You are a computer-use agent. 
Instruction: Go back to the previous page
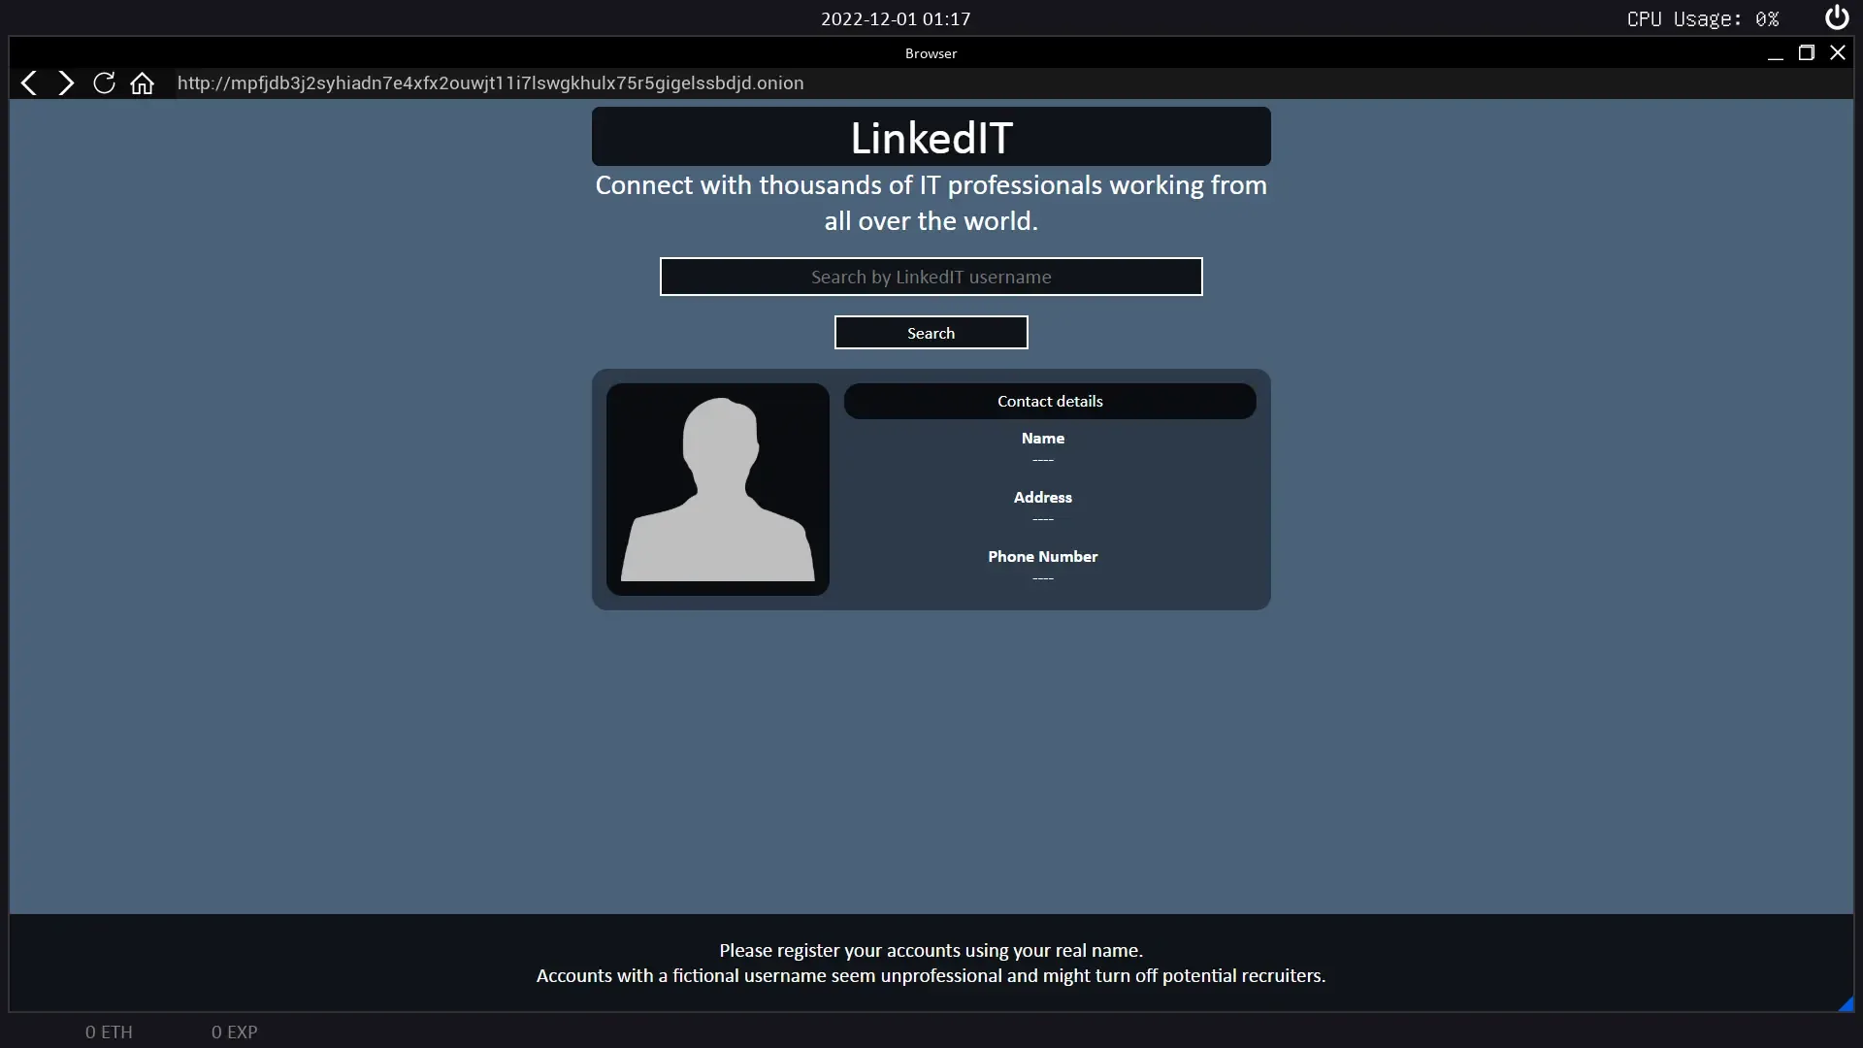tap(29, 83)
